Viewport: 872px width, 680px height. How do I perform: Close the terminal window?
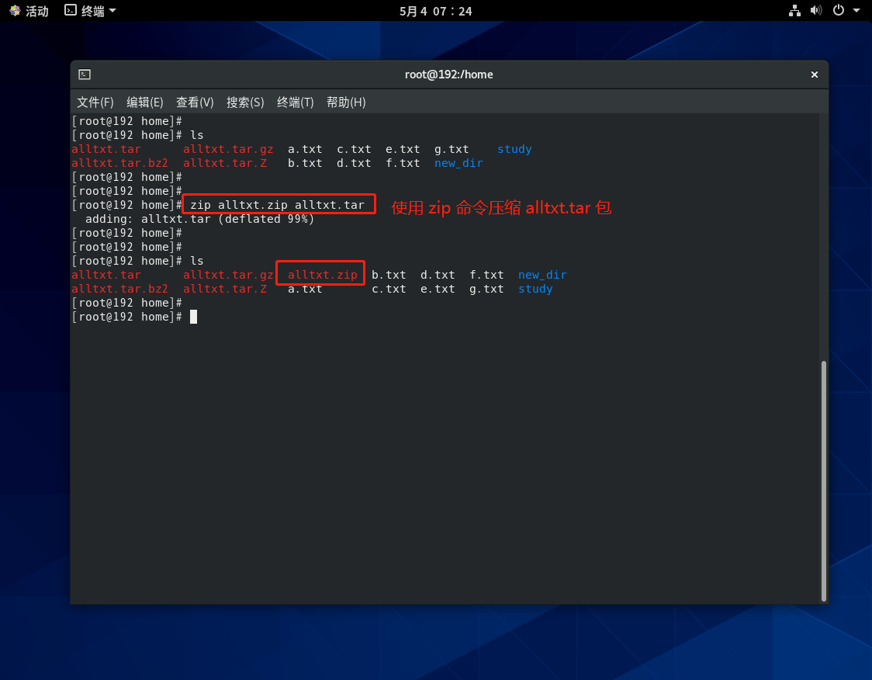(x=815, y=75)
